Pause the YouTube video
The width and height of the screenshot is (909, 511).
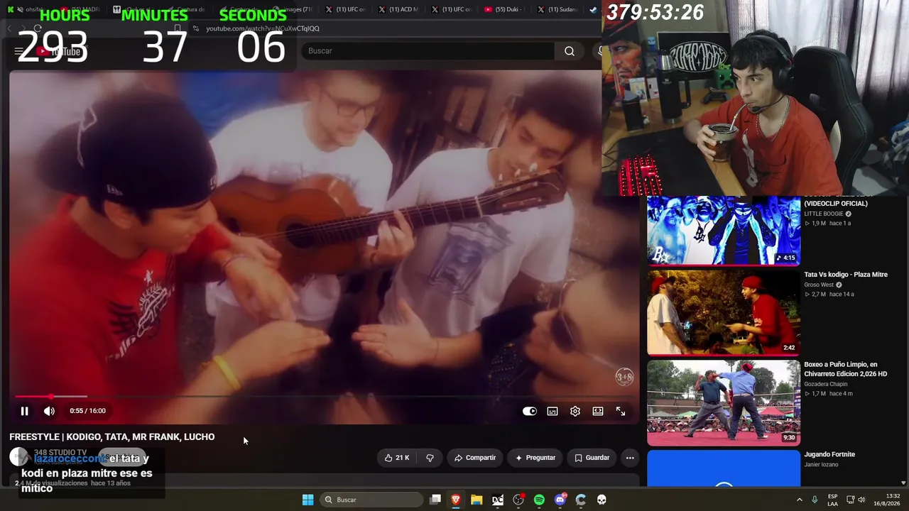[24, 411]
